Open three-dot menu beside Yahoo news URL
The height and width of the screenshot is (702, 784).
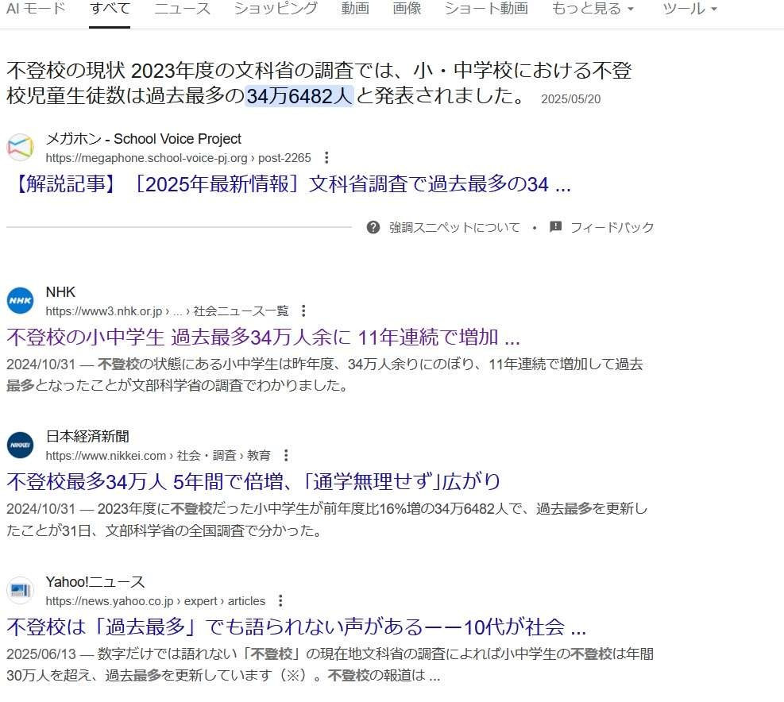coord(280,600)
